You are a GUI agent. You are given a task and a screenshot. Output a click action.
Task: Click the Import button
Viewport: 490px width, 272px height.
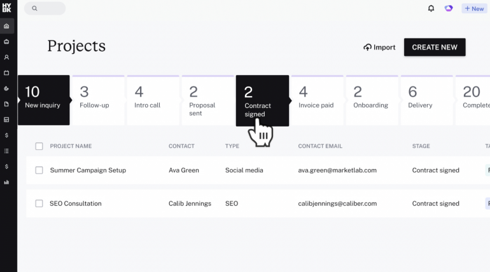(379, 48)
